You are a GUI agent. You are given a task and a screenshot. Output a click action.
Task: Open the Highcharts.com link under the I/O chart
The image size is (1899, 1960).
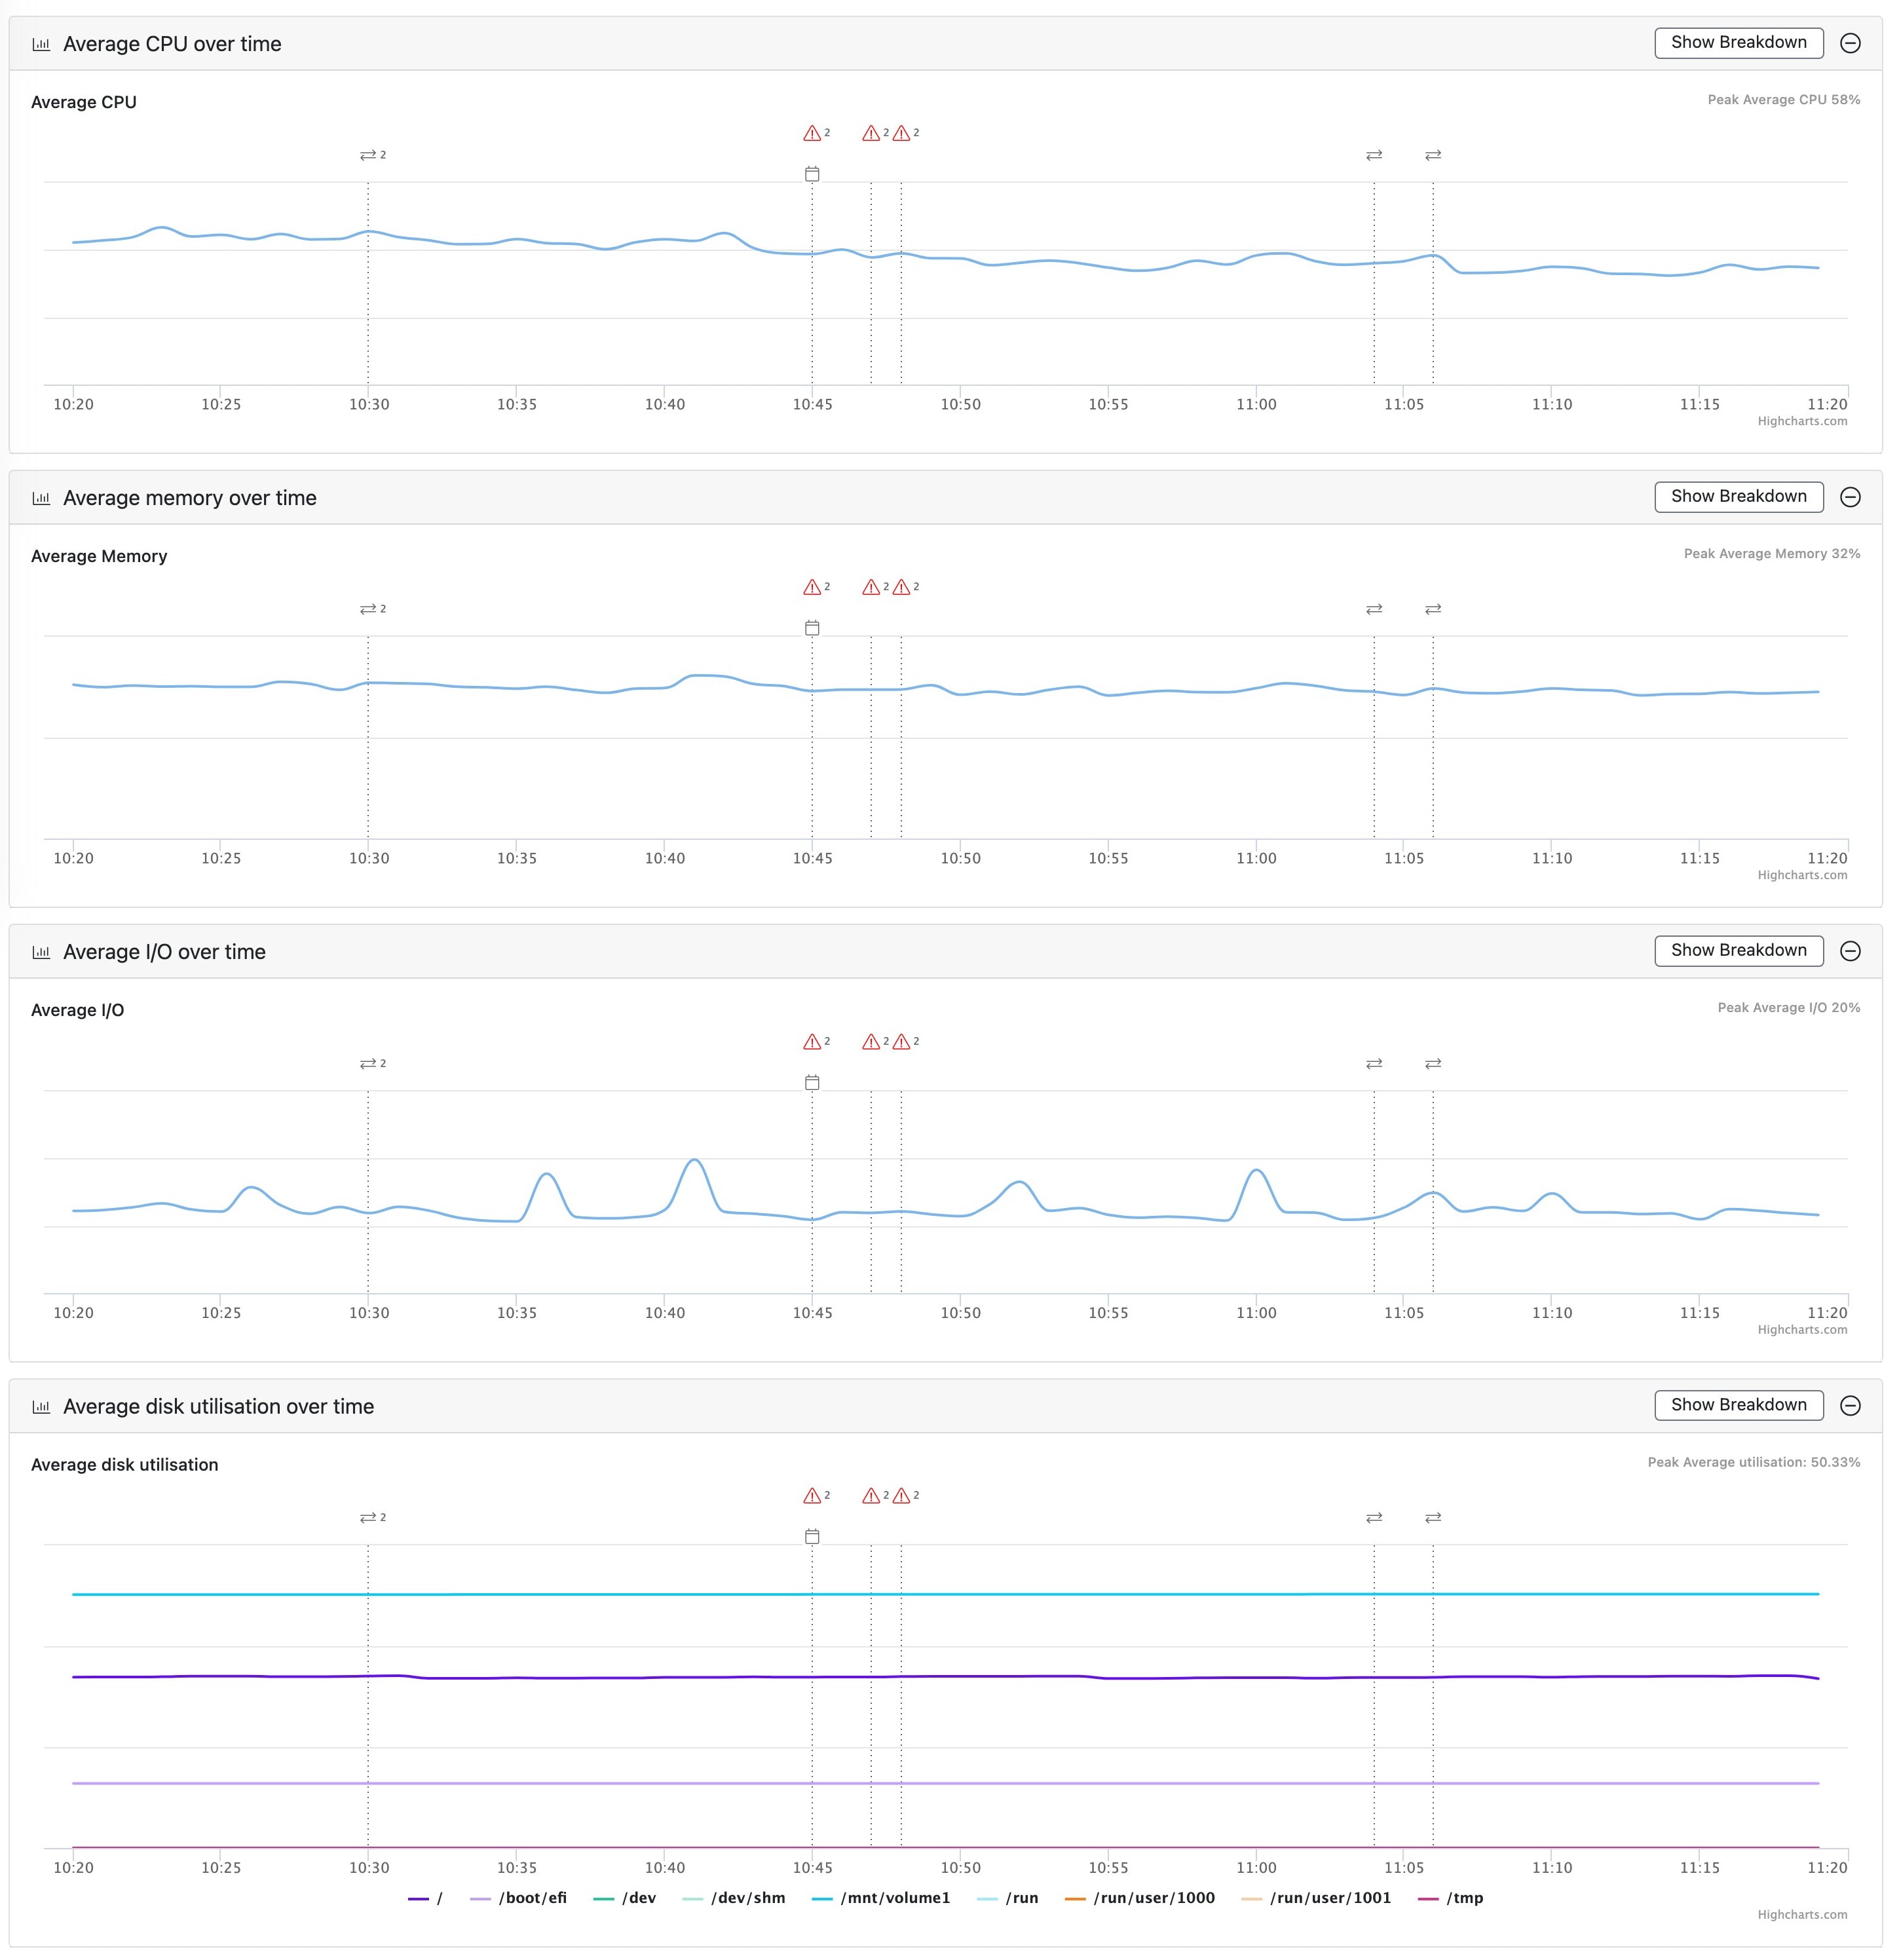pos(1803,1330)
